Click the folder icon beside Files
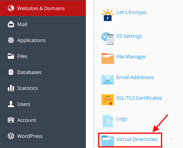Viewport: 183px width, 148px height. pos(11,56)
